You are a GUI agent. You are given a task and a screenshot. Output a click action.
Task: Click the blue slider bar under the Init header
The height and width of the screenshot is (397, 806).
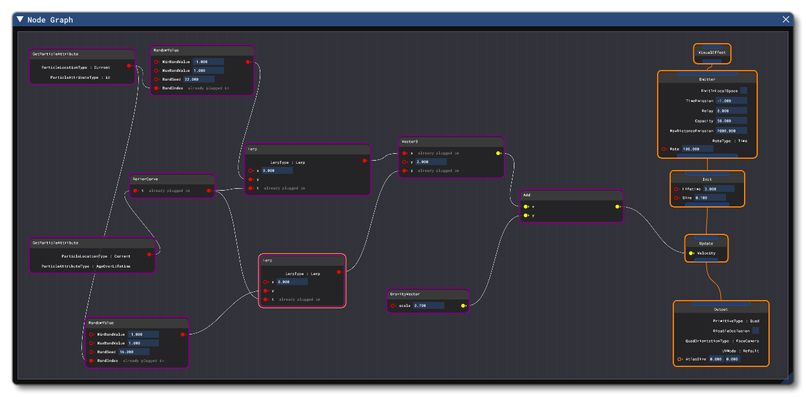click(707, 204)
